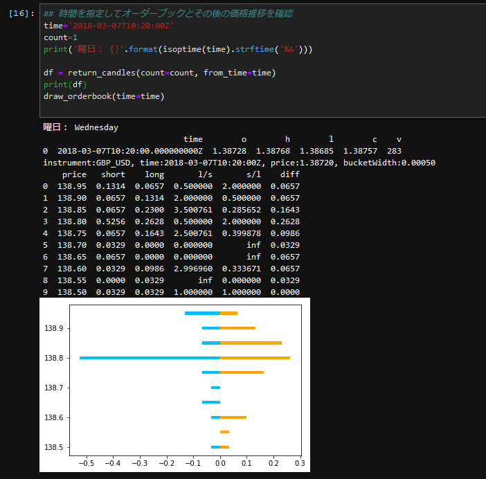486x479 pixels.
Task: Click the draw_orderbook(time=time) code line
Action: coord(104,96)
